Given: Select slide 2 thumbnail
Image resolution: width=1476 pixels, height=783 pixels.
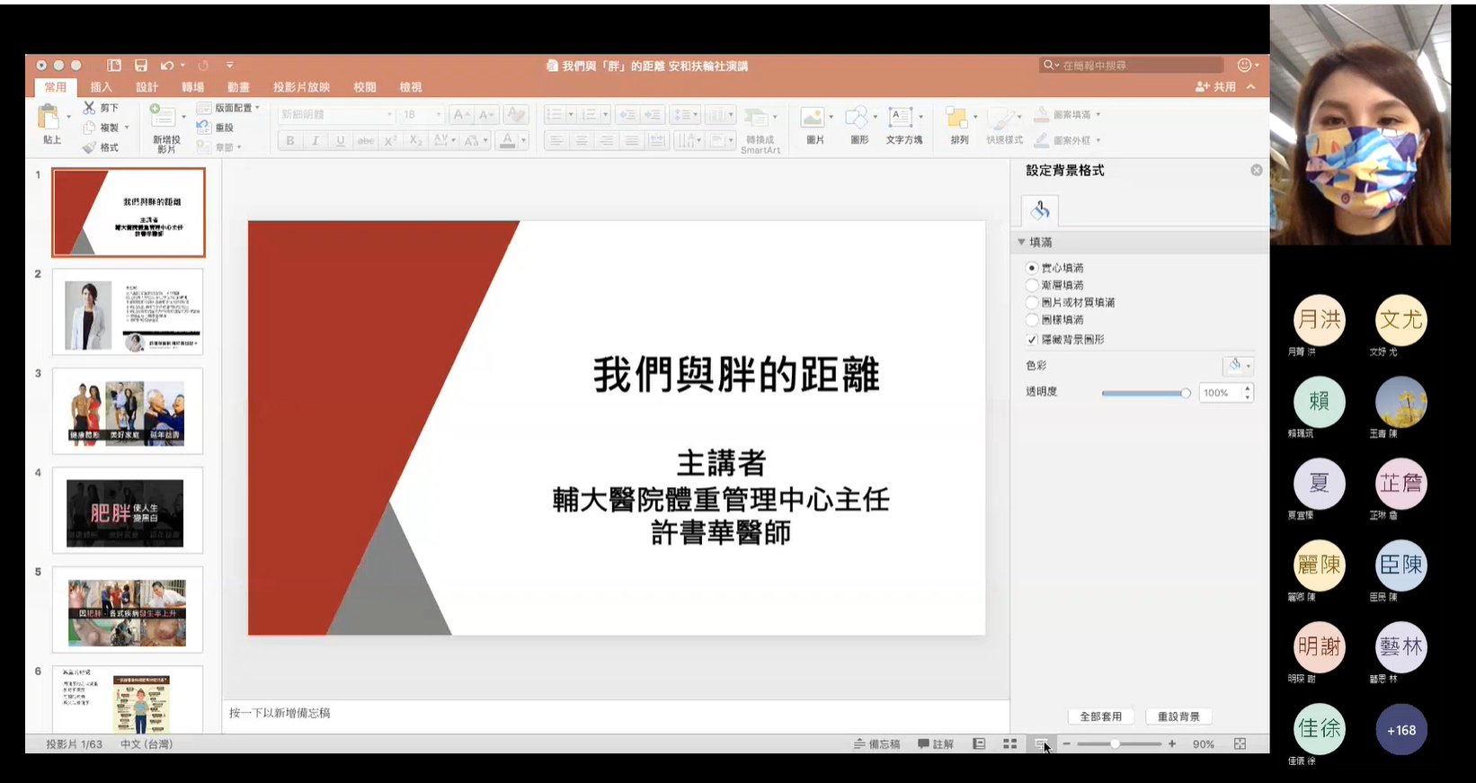Looking at the screenshot, I should [x=128, y=312].
